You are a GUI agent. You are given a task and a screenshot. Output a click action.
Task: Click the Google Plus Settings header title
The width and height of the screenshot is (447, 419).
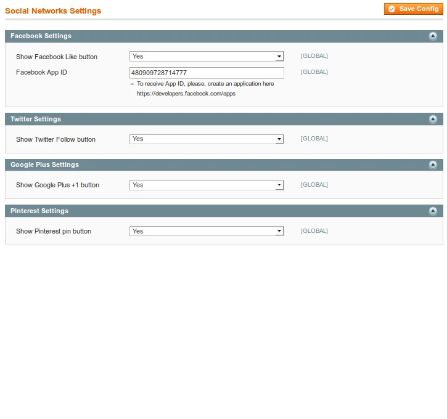44,165
